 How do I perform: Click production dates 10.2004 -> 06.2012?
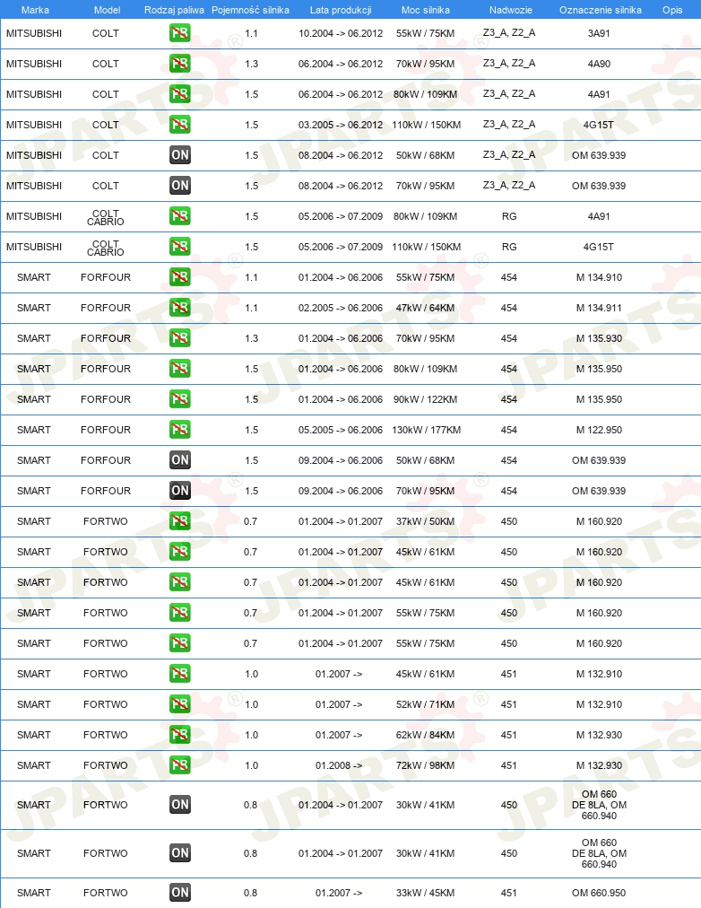[x=341, y=33]
